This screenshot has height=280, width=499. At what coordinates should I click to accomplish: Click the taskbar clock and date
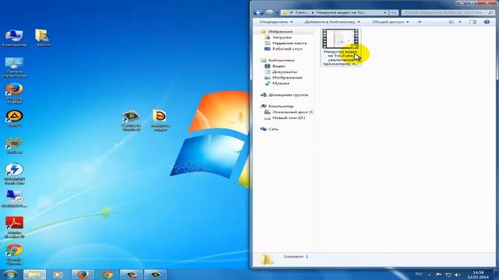(x=478, y=275)
